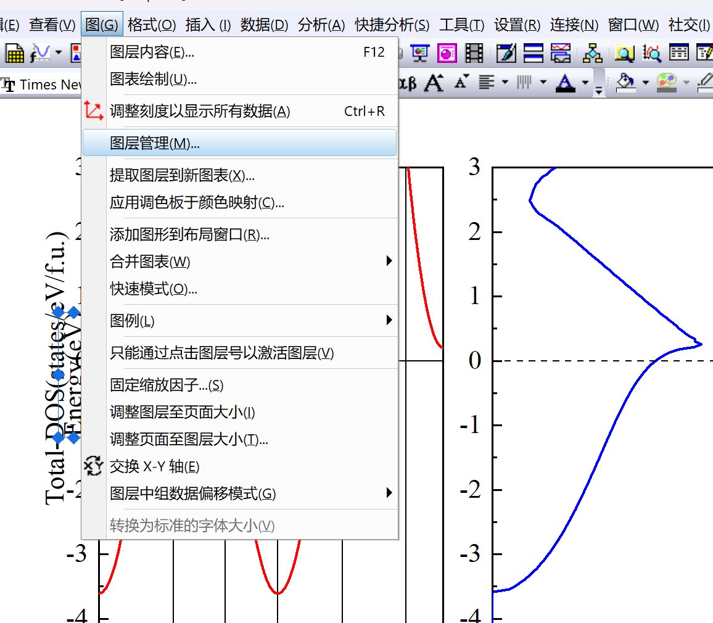The image size is (713, 623).
Task: Click the 3 tick label on the right graph axis
Action: click(474, 167)
